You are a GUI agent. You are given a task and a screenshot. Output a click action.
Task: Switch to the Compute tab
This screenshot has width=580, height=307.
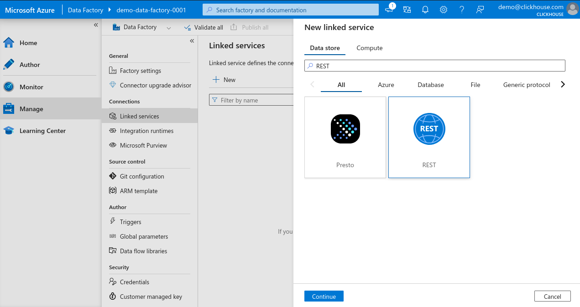tap(369, 48)
